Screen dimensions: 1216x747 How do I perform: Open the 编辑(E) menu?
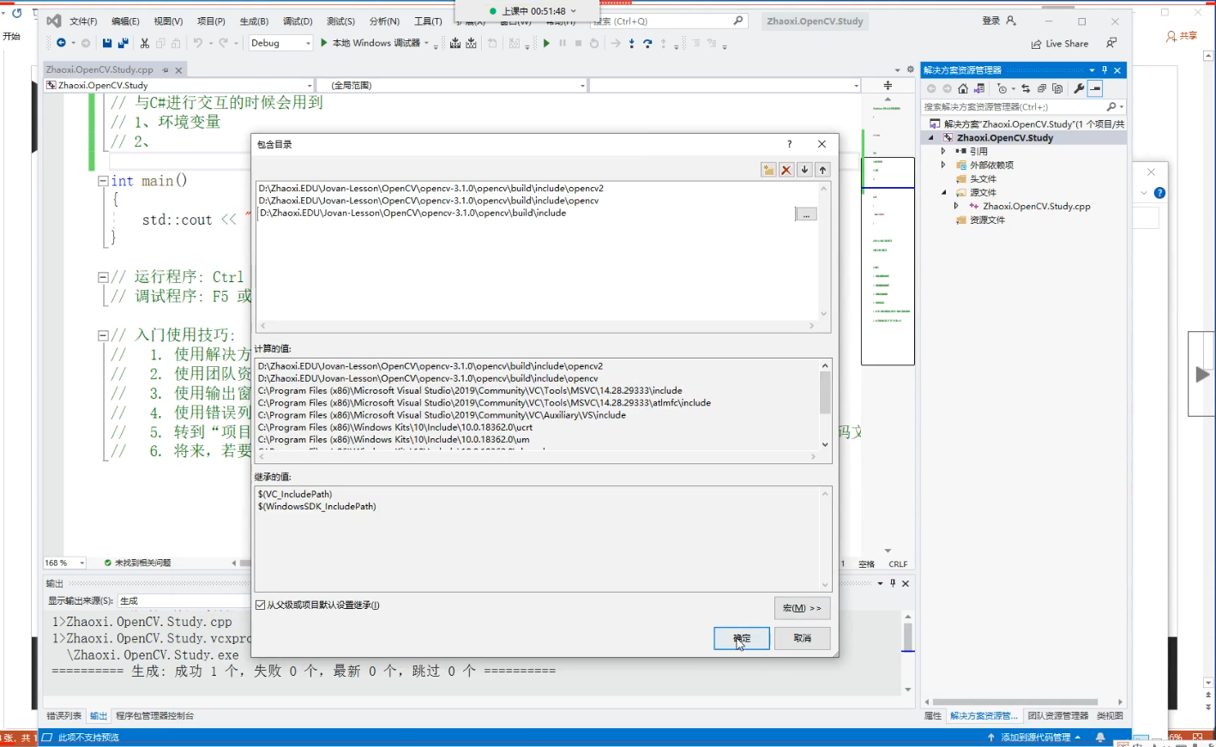pos(125,21)
